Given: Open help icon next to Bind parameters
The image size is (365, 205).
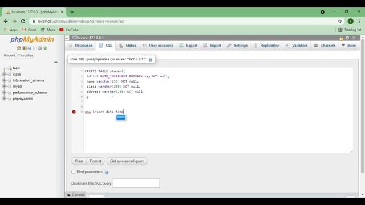Looking at the screenshot, I should tap(107, 172).
